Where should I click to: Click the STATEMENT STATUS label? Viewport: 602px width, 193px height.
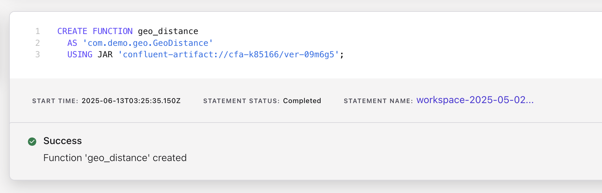241,101
